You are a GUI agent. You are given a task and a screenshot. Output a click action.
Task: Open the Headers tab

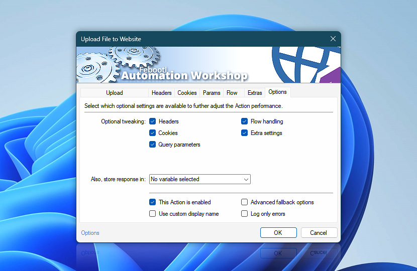point(161,93)
